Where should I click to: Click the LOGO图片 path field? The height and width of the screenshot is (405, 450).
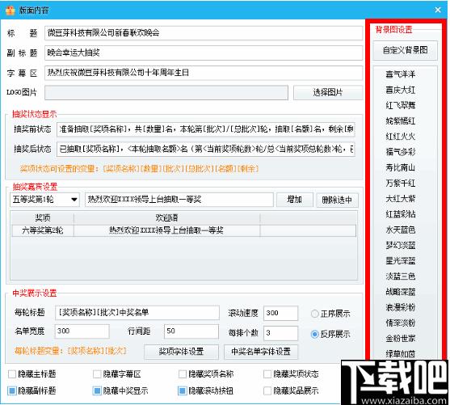tap(166, 92)
